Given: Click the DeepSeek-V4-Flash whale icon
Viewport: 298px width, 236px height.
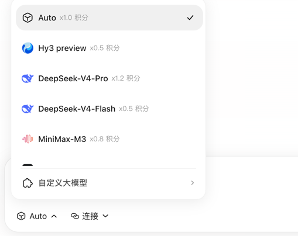Looking at the screenshot, I should pos(28,109).
